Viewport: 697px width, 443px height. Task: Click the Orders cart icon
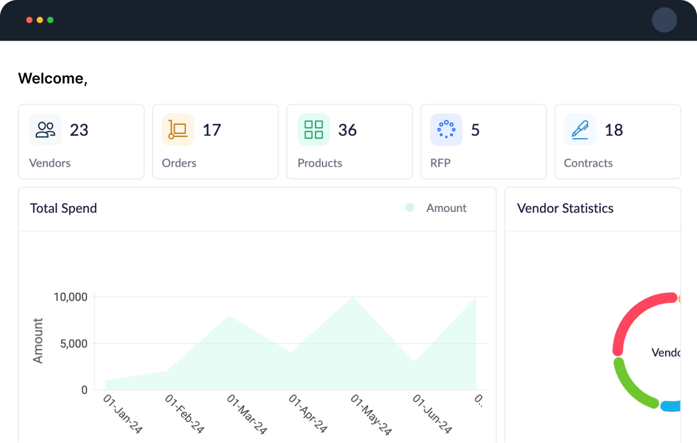point(178,130)
